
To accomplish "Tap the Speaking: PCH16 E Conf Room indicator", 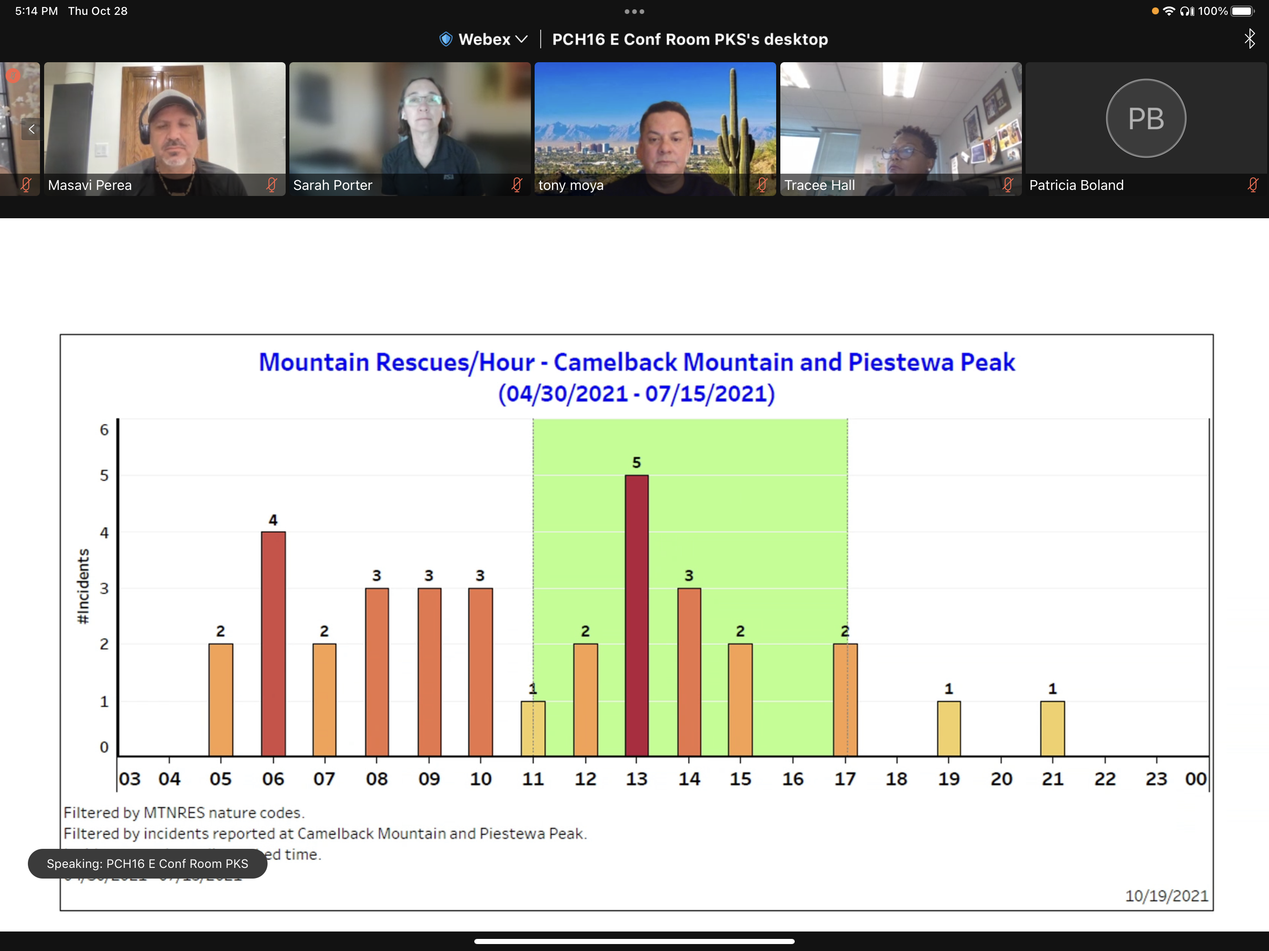I will pos(147,863).
